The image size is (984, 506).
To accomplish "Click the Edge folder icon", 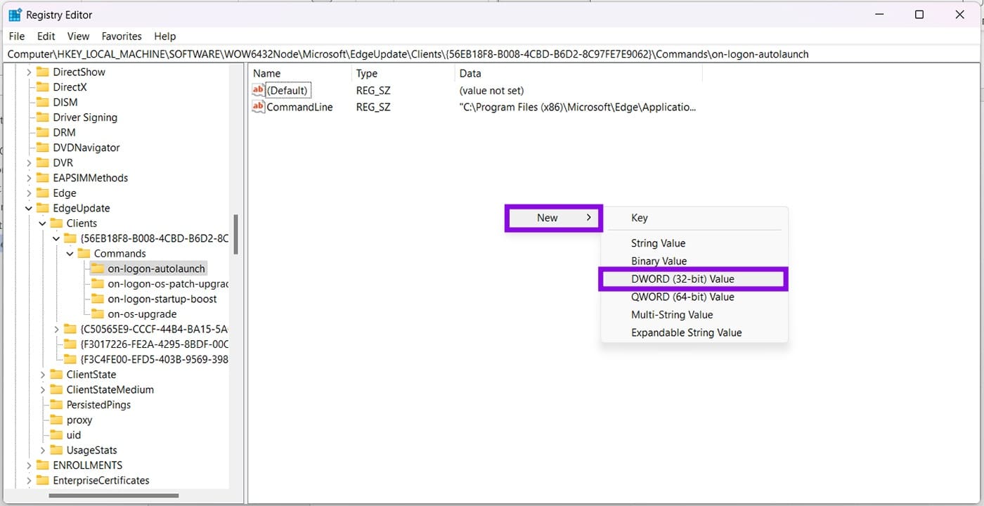I will 42,193.
